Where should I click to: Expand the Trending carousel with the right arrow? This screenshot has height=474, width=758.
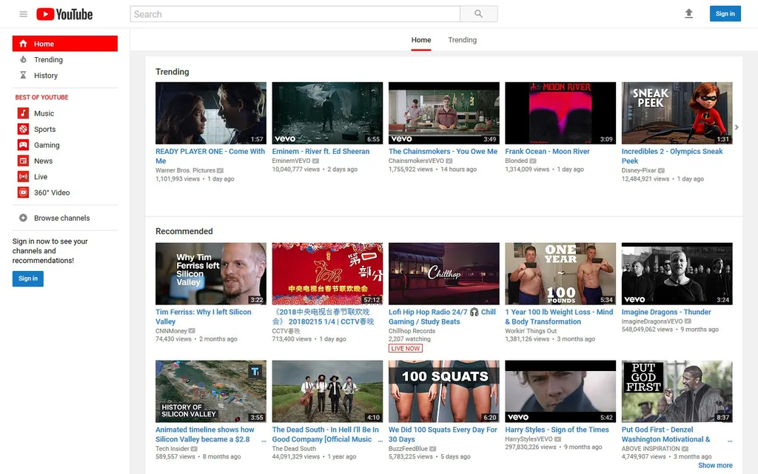[736, 126]
